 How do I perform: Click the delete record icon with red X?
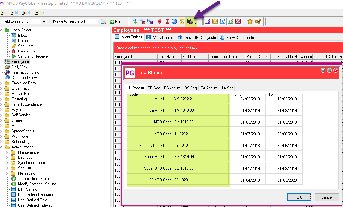142,21
